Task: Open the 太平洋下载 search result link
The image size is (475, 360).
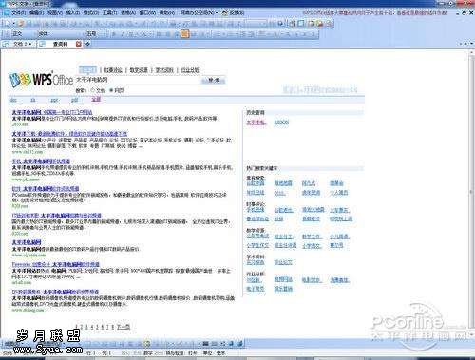Action: tap(69, 134)
